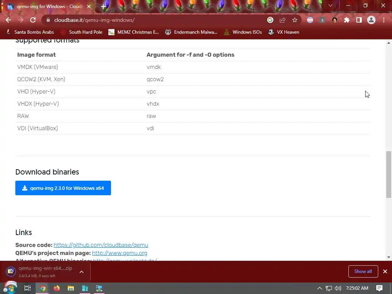The height and width of the screenshot is (294, 392).
Task: Open File Explorer from the taskbar
Action: pyautogui.click(x=71, y=288)
